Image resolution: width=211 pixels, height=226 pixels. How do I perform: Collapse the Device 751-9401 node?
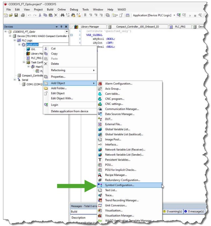pos(10,36)
